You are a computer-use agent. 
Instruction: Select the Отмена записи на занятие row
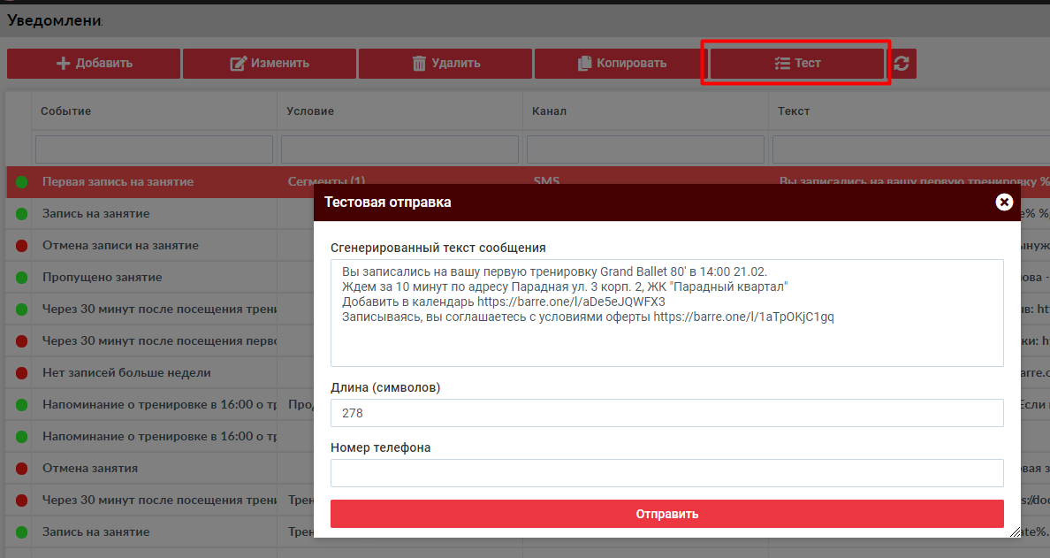coord(120,246)
